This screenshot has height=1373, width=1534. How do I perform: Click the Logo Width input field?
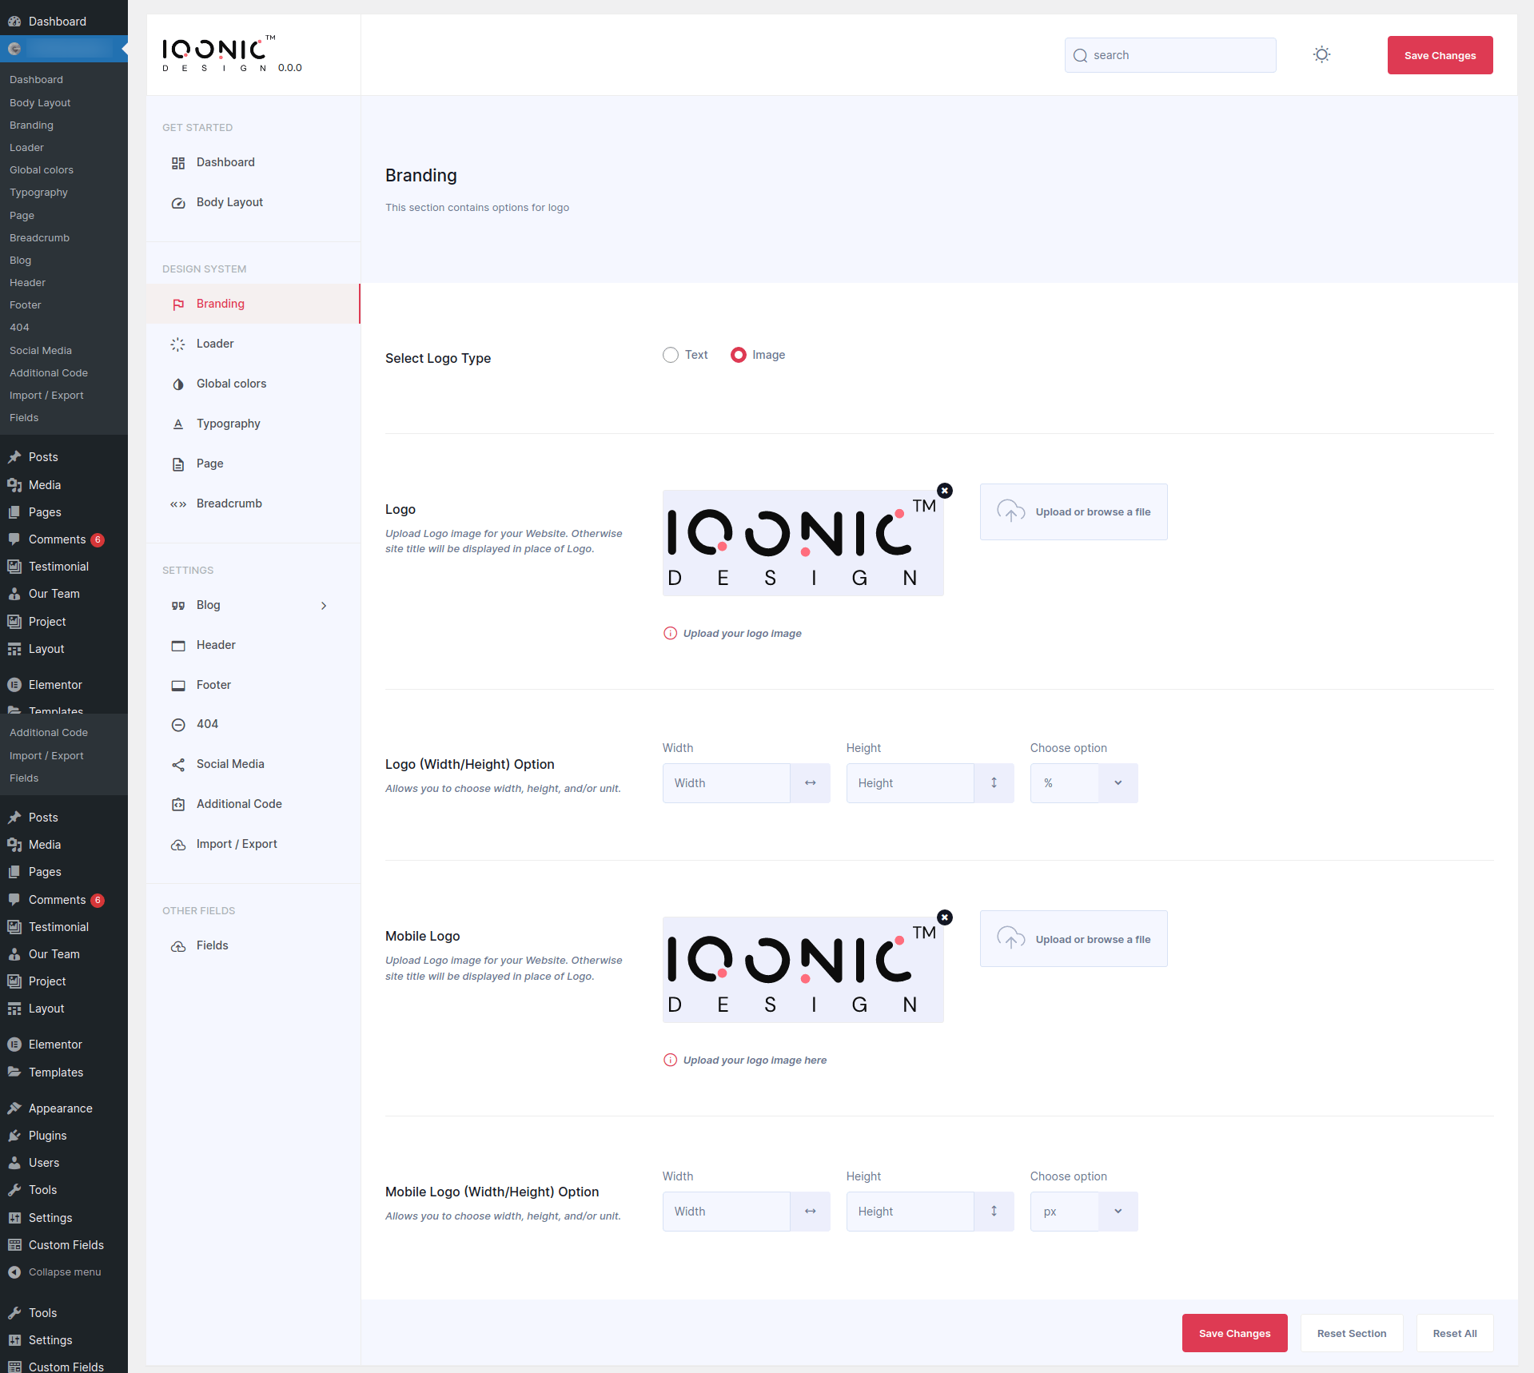[726, 783]
